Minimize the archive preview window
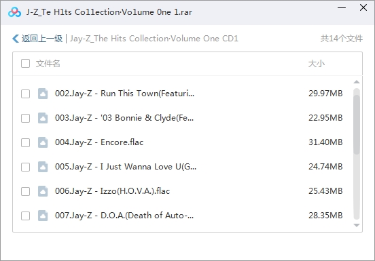 pyautogui.click(x=342, y=8)
